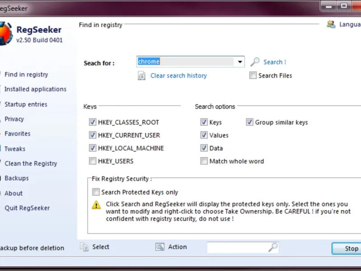Open the Tweaks section
This screenshot has height=271, width=361.
tap(15, 149)
